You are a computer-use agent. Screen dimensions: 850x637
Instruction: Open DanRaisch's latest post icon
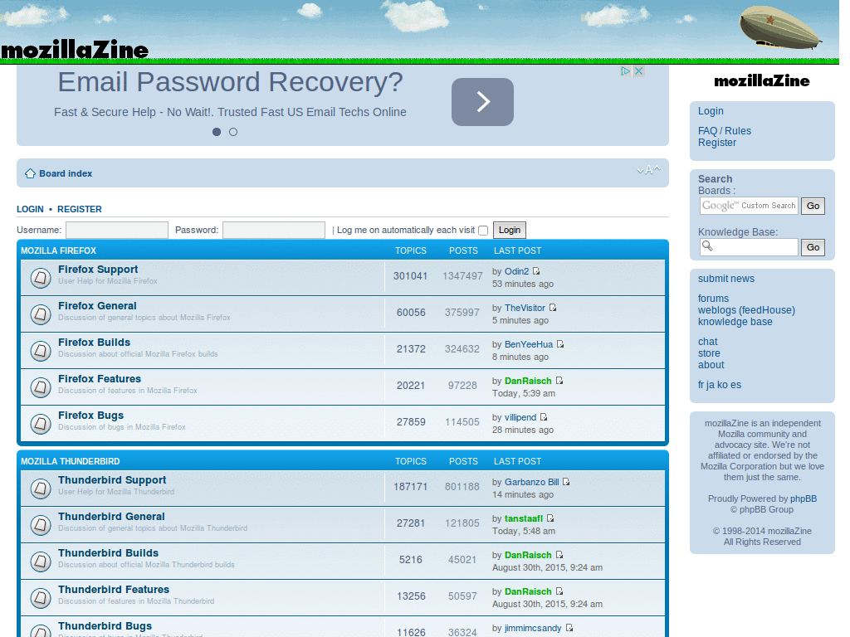(558, 380)
